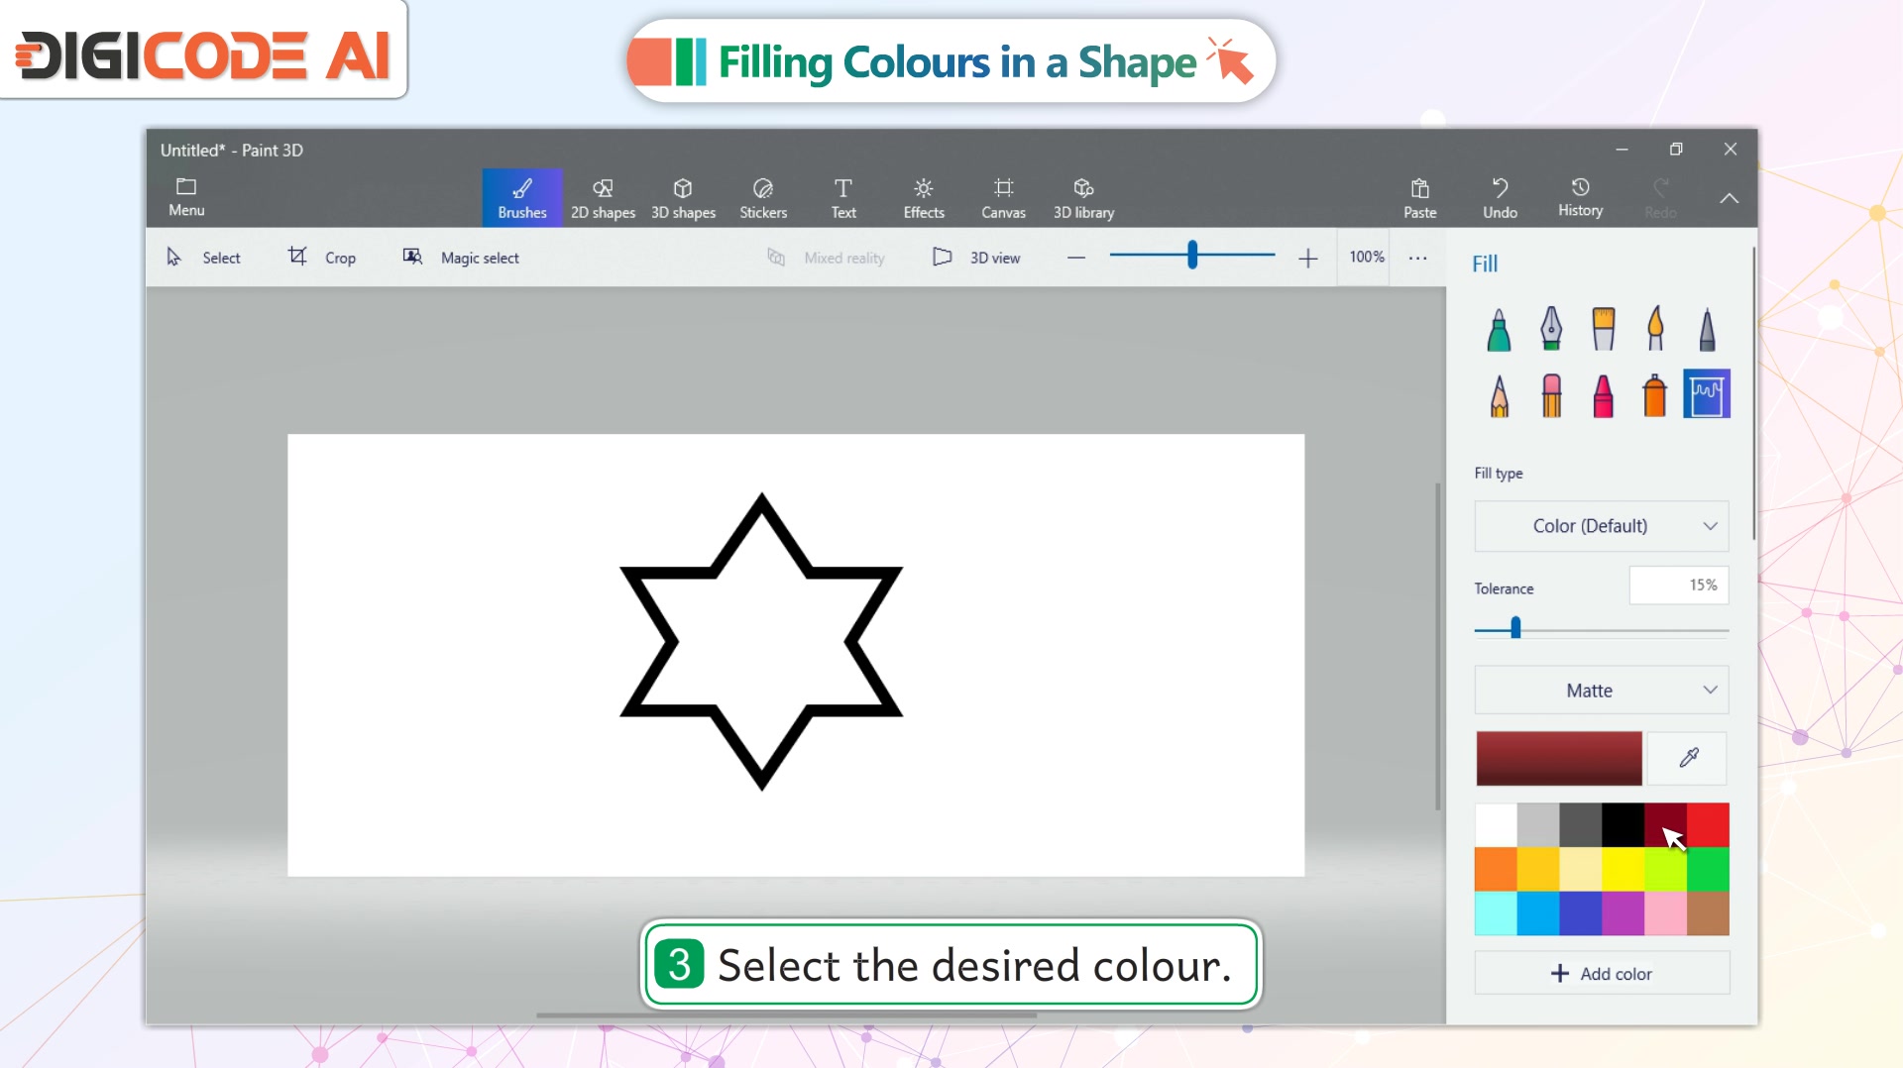Switch to the 2D shapes tab
Viewport: 1903px width, 1068px height.
tap(603, 197)
